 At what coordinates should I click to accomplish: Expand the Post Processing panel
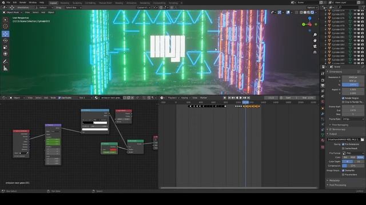coord(337,185)
